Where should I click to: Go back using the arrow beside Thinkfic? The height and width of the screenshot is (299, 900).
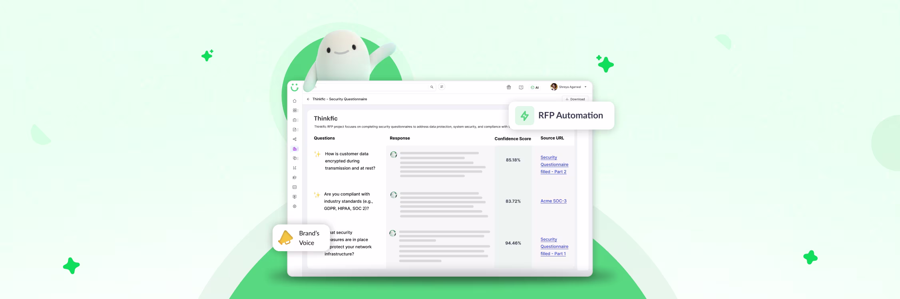coord(308,99)
